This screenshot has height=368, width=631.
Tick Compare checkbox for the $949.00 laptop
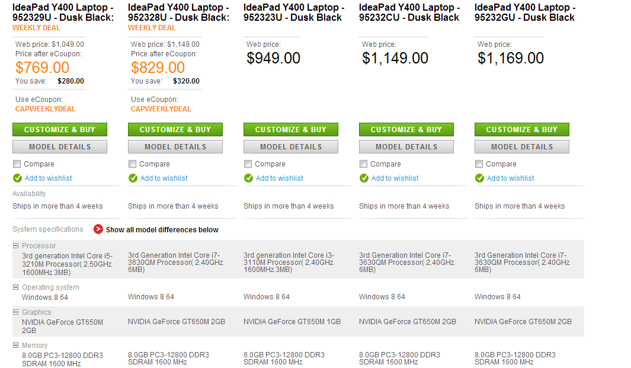[x=248, y=164]
